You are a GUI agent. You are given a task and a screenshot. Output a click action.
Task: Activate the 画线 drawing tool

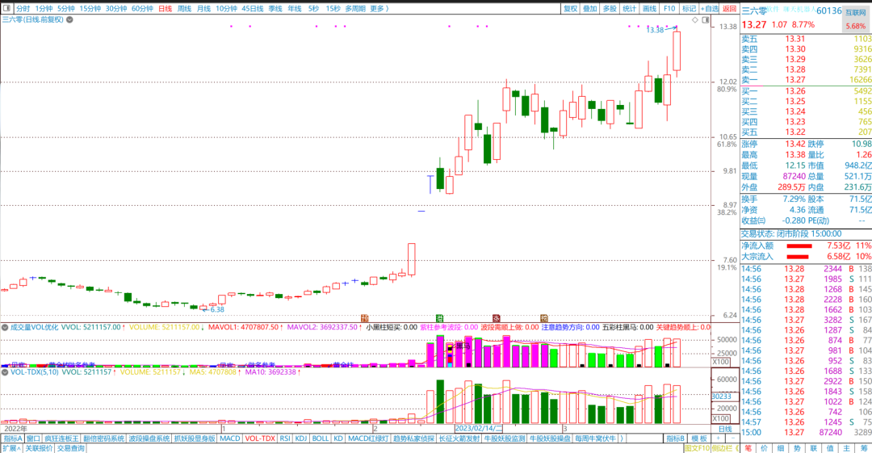(x=649, y=9)
